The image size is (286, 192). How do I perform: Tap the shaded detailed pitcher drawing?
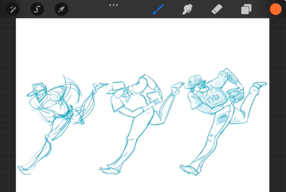coord(223,122)
